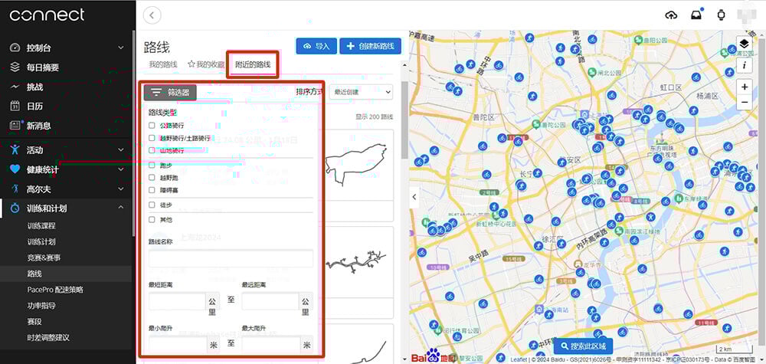Click the sidebar vertical scrollbar
The height and width of the screenshot is (364, 766).
(134, 133)
